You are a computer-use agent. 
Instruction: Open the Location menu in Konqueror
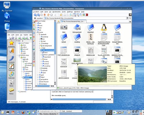(36, 12)
